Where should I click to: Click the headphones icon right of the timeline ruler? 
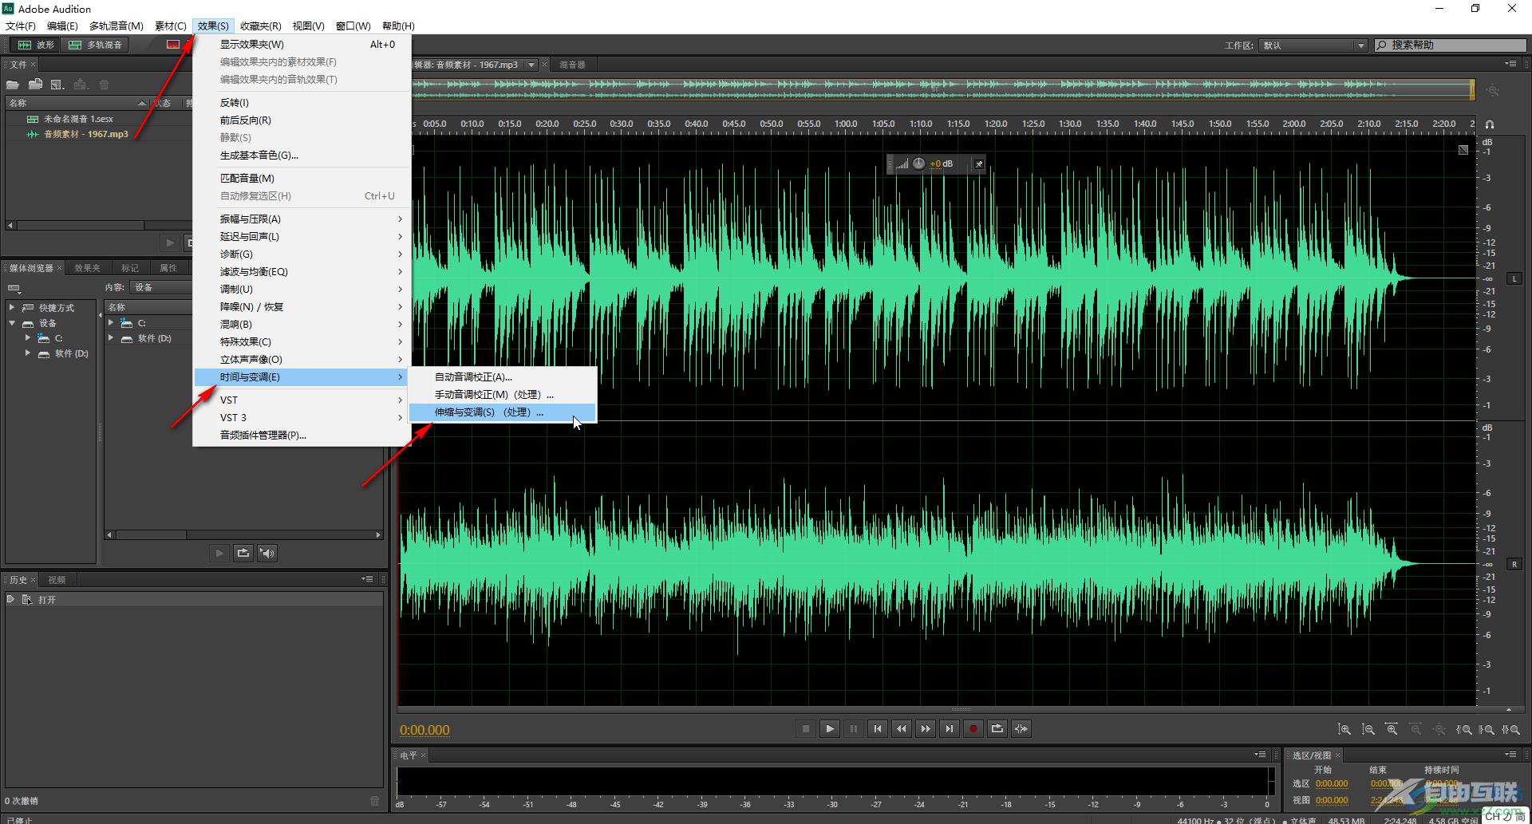[1490, 124]
